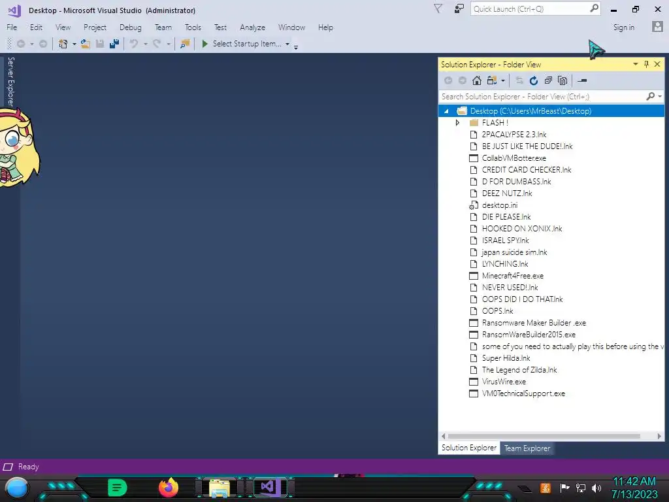Select desktop.ini in the file tree

500,205
